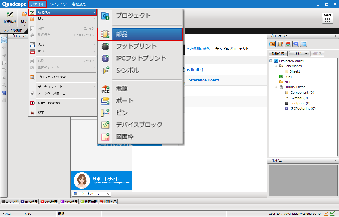
Task: Click the green checkmark status icon
Action: tap(332, 214)
